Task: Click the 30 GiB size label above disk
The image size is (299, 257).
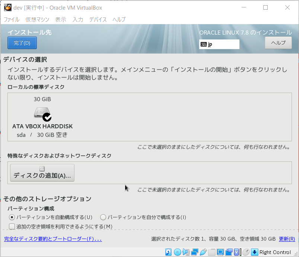Action: coord(42,99)
